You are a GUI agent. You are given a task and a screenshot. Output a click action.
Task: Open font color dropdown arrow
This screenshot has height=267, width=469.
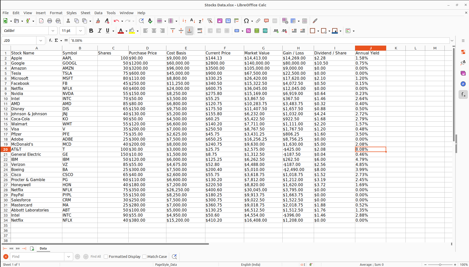(126, 31)
